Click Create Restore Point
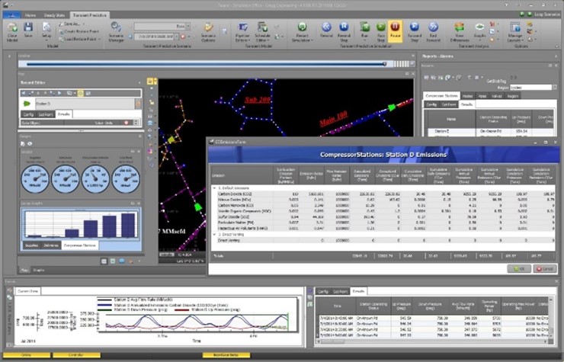Image resolution: width=564 pixels, height=362 pixels. click(79, 32)
